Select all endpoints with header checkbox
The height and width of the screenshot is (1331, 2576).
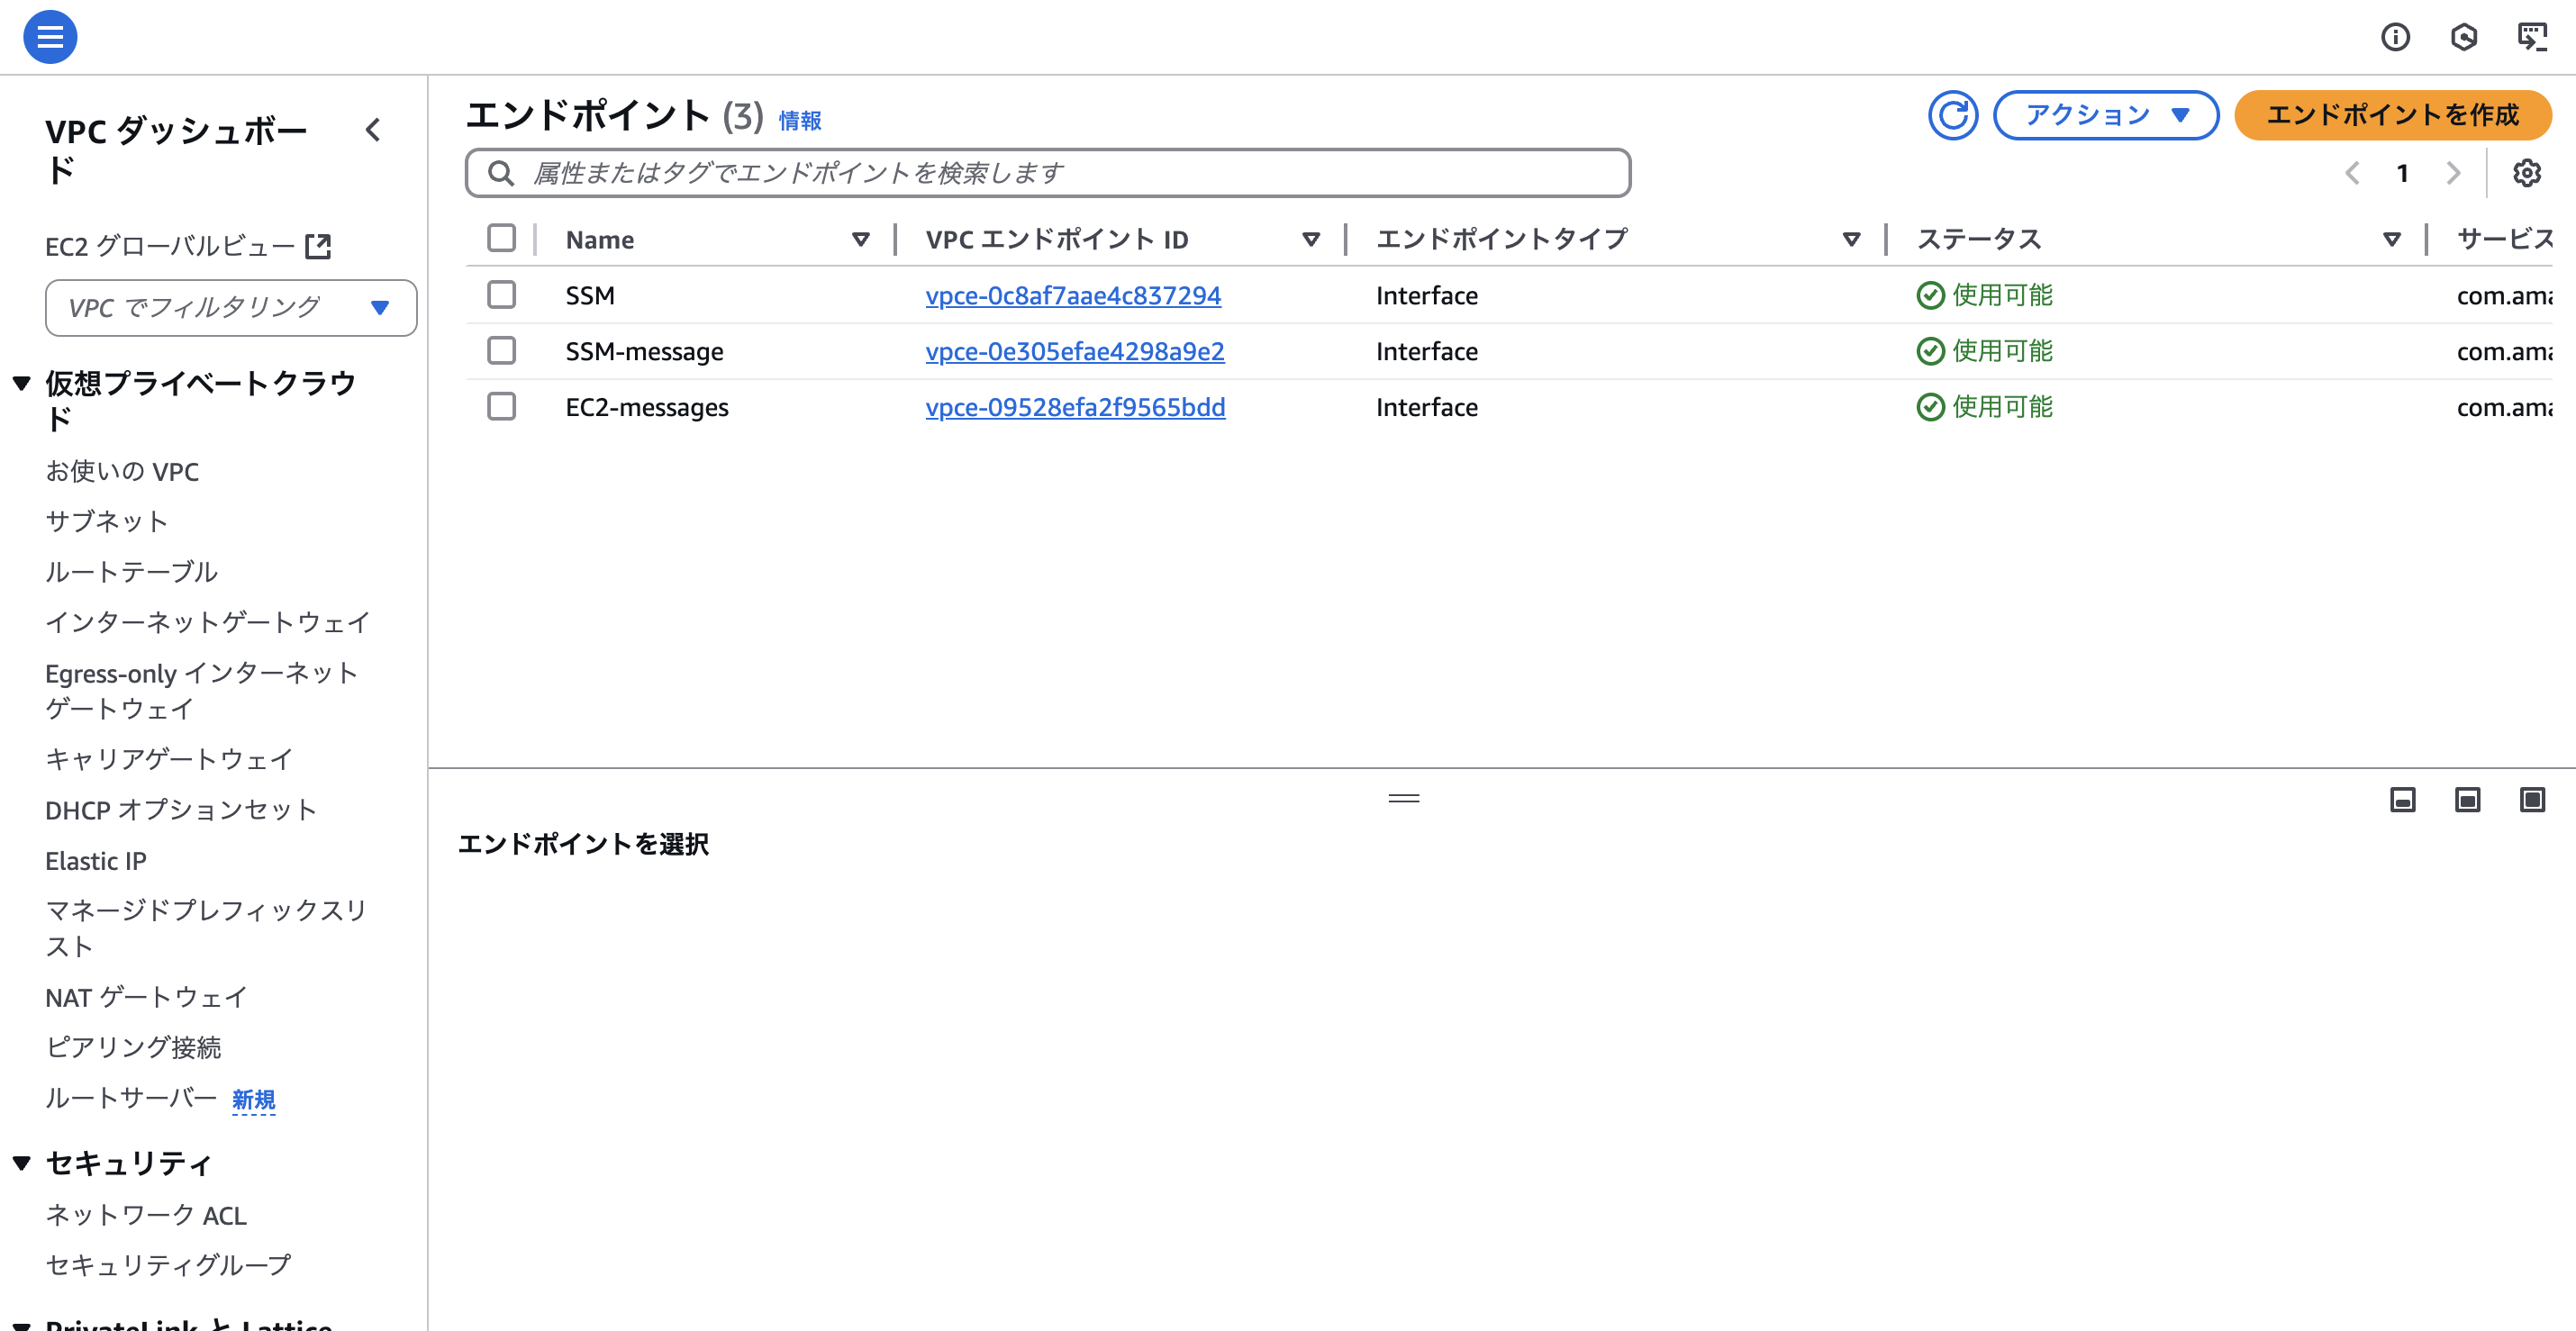[502, 238]
